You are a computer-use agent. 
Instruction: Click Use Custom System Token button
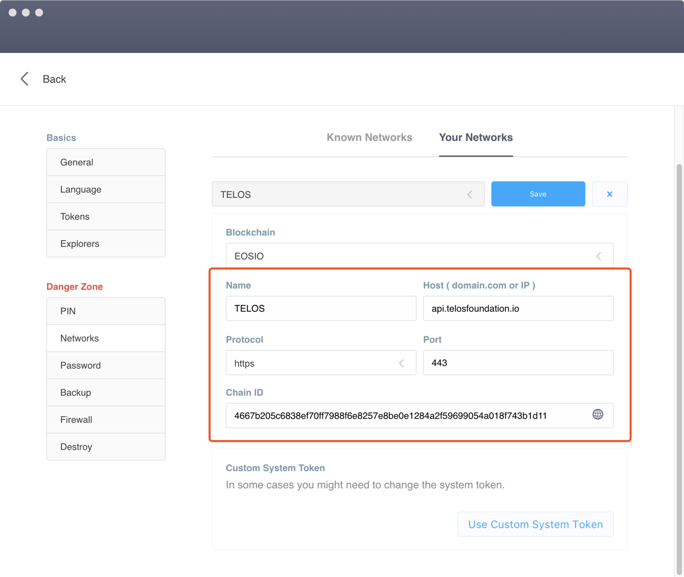(536, 524)
